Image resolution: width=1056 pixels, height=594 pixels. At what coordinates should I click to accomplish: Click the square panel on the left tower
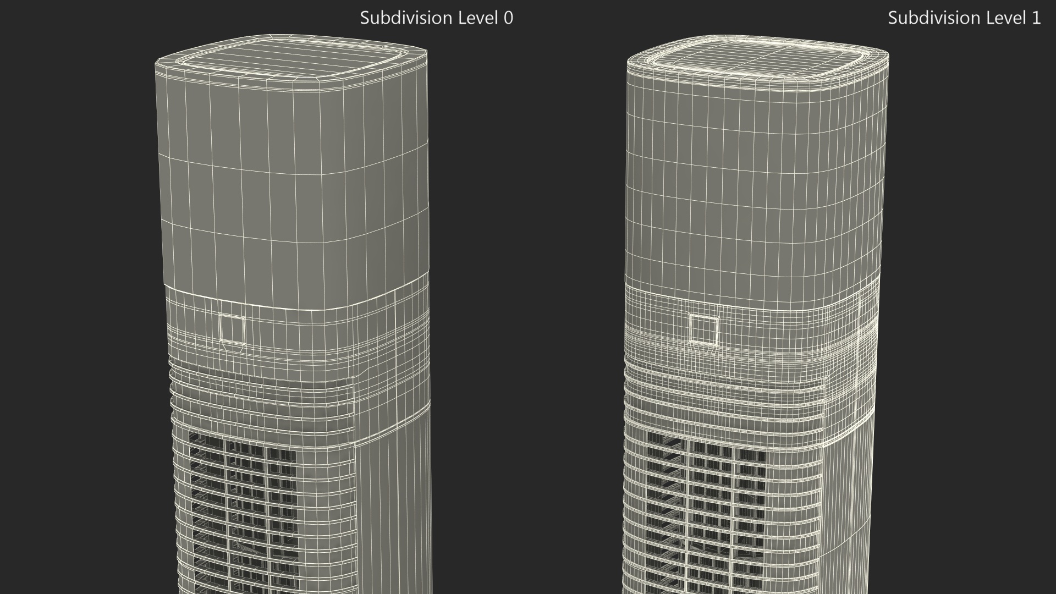point(232,328)
